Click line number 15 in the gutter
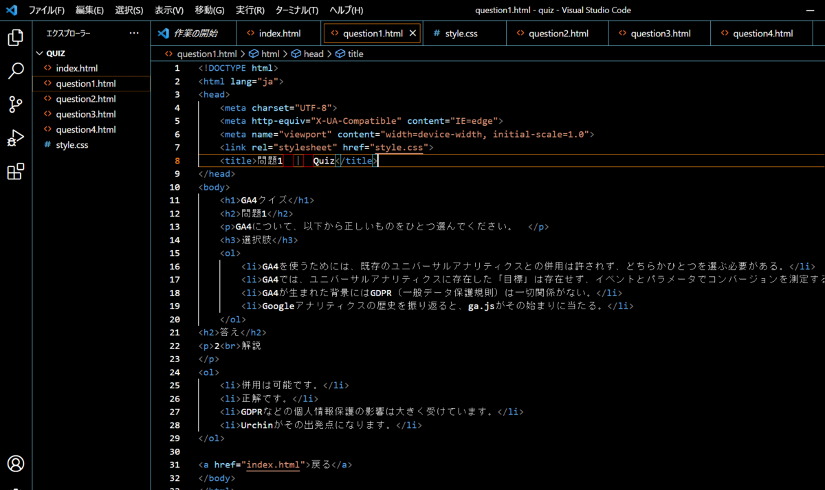The width and height of the screenshot is (825, 490). [175, 253]
